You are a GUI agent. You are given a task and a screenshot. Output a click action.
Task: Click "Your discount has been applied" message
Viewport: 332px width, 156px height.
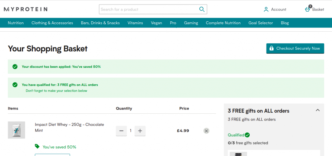coord(61,67)
